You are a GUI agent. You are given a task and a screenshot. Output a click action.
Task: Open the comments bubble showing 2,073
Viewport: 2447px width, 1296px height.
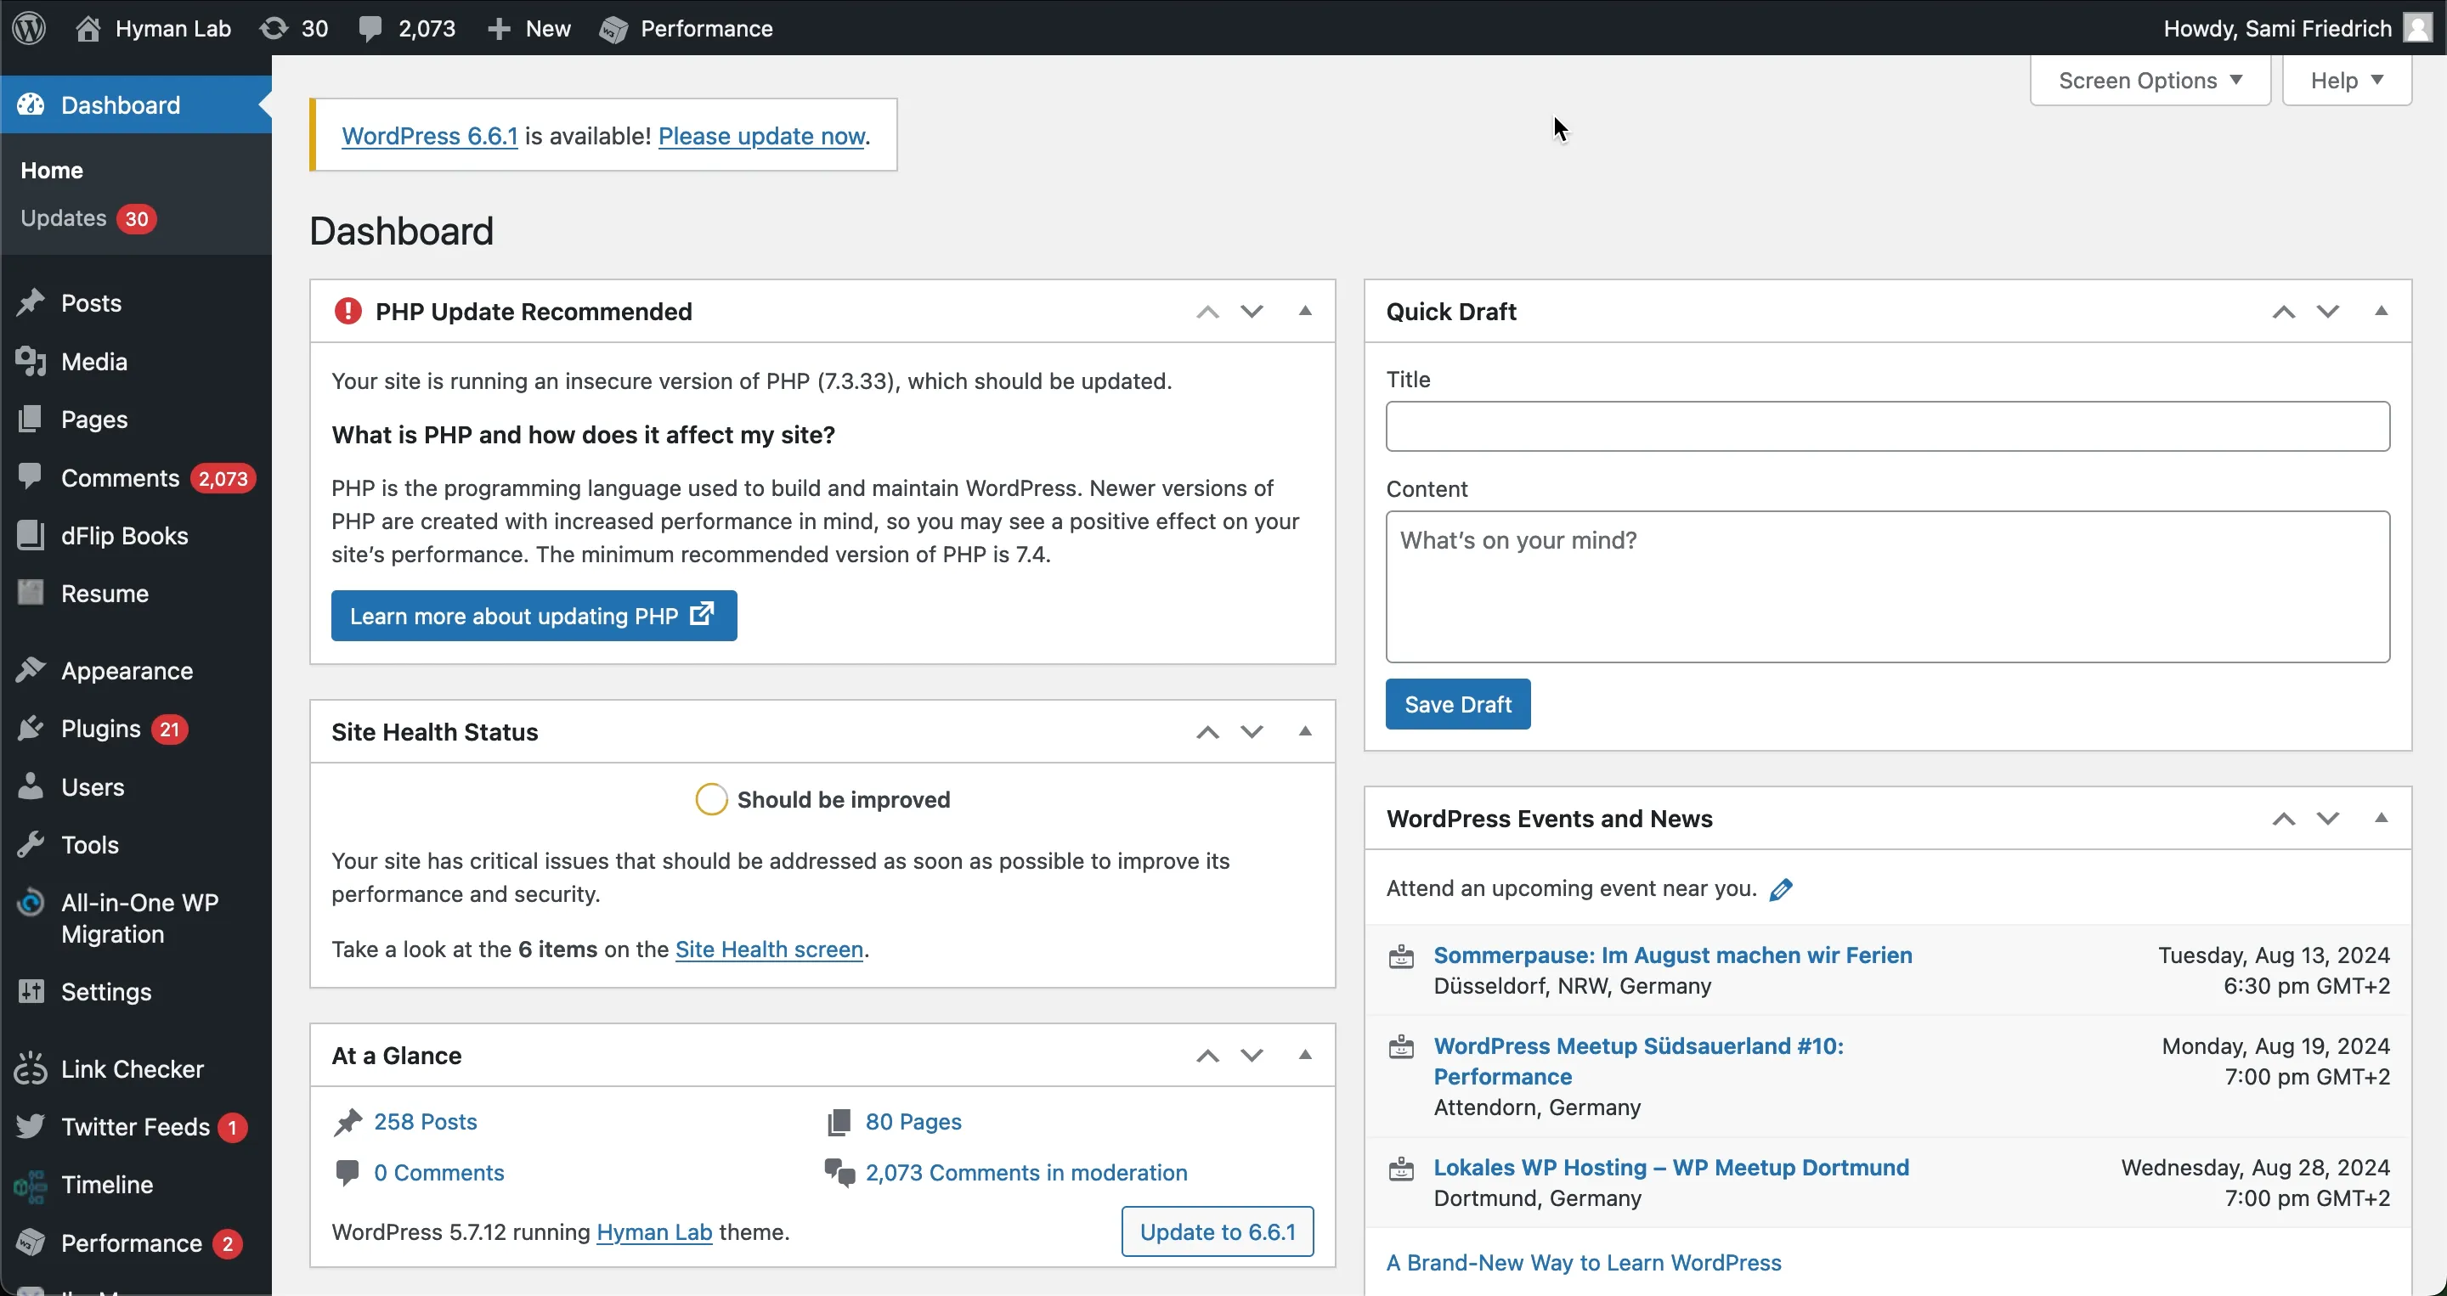point(370,27)
